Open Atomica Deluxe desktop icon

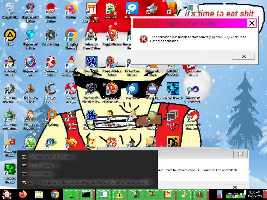[10, 174]
